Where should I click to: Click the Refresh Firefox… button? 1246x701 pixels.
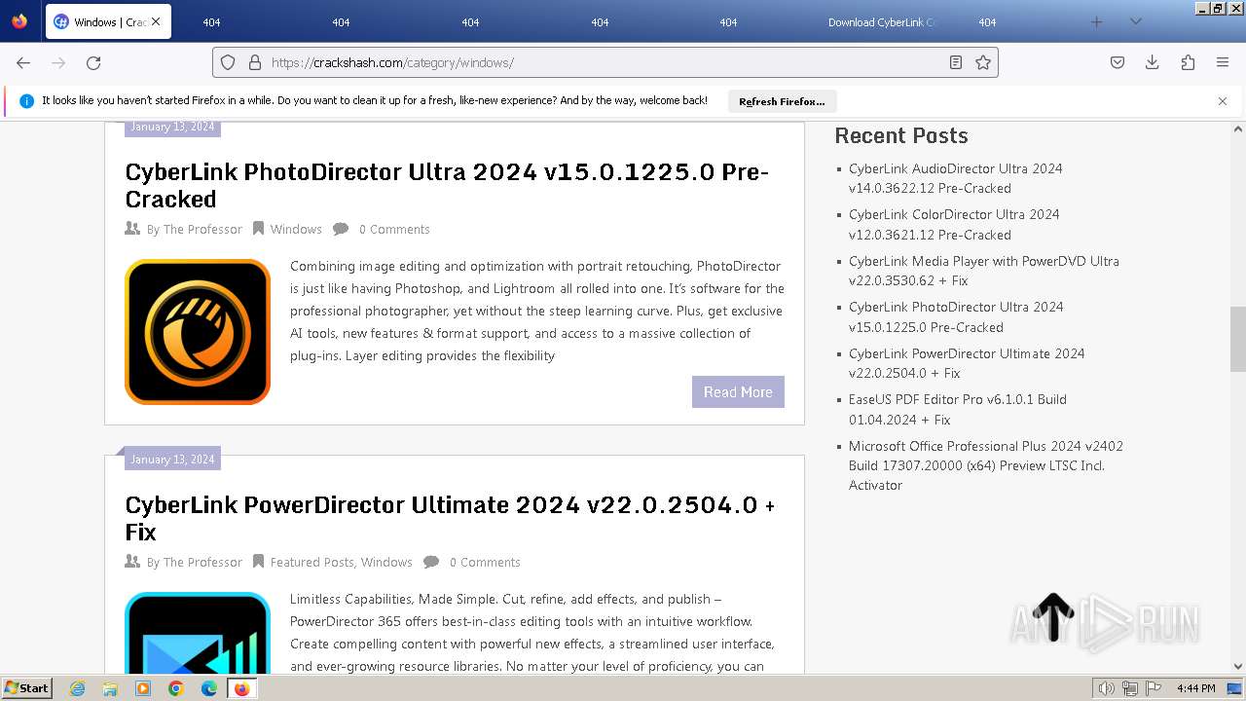782,101
